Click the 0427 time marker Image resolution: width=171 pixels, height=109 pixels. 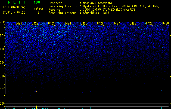click(117, 23)
